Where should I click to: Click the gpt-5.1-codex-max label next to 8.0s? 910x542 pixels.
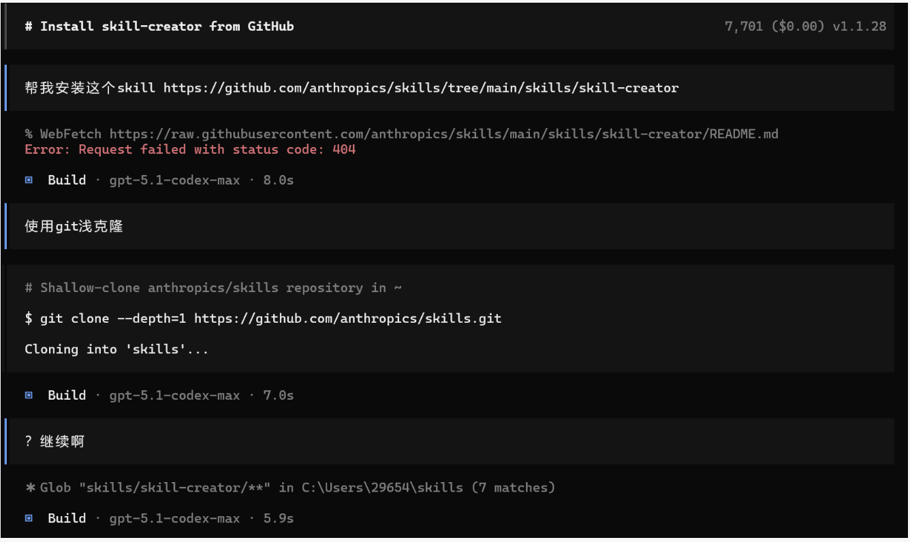pyautogui.click(x=174, y=180)
